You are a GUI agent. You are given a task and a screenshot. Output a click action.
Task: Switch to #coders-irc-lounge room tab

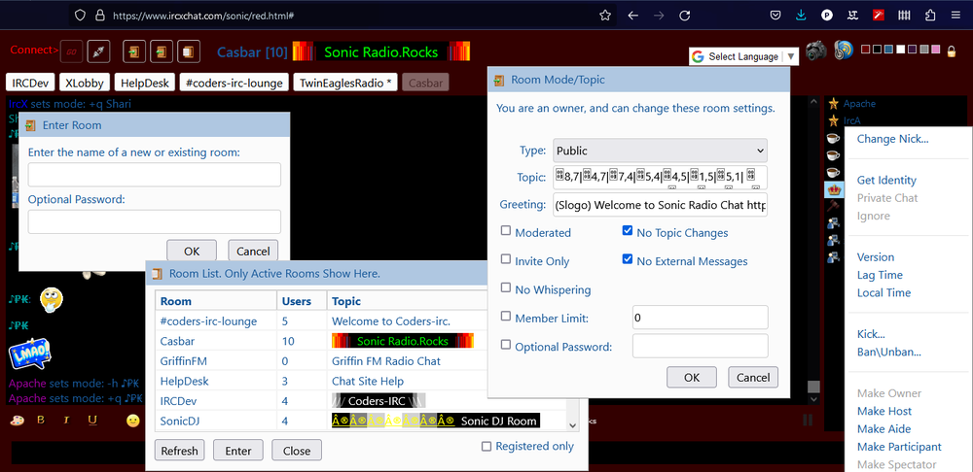pos(235,83)
